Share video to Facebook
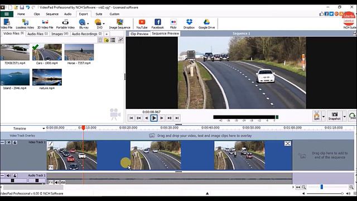357x201 pixels. [157, 23]
